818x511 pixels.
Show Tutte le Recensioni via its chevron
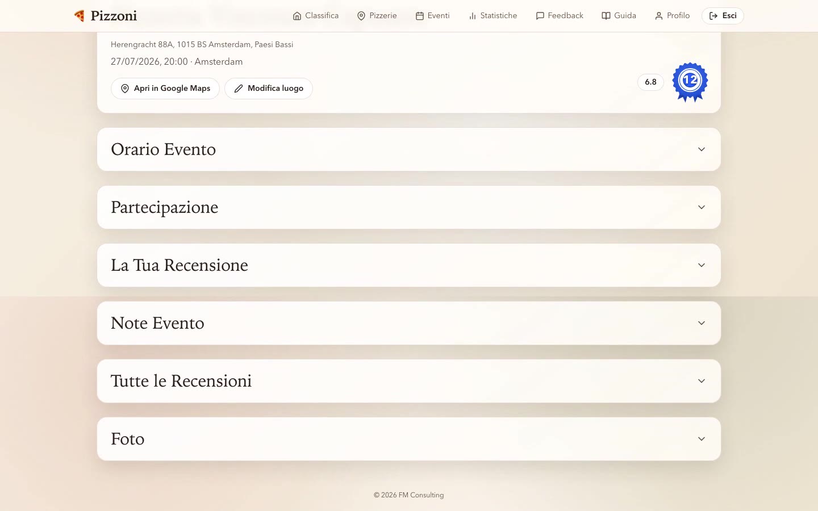[702, 381]
